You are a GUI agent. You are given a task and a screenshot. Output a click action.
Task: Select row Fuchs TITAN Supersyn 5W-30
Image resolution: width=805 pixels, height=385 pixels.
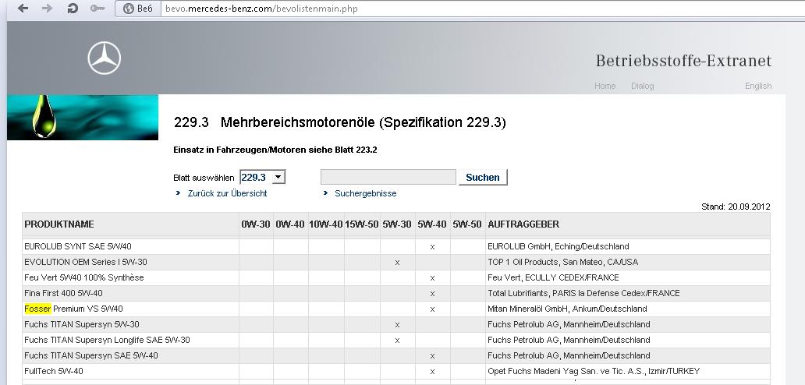(395, 324)
